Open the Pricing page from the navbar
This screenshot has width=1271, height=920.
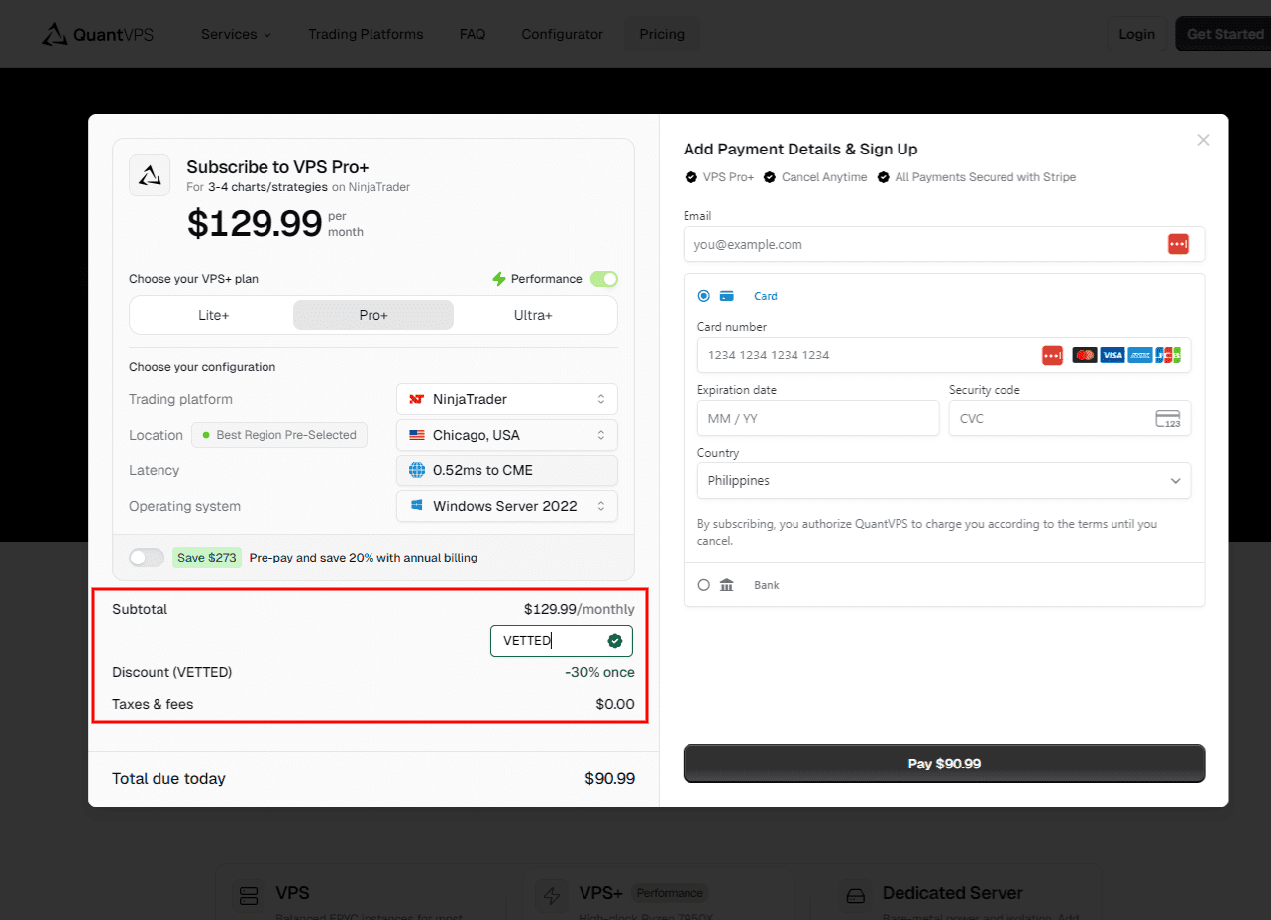[x=661, y=33]
